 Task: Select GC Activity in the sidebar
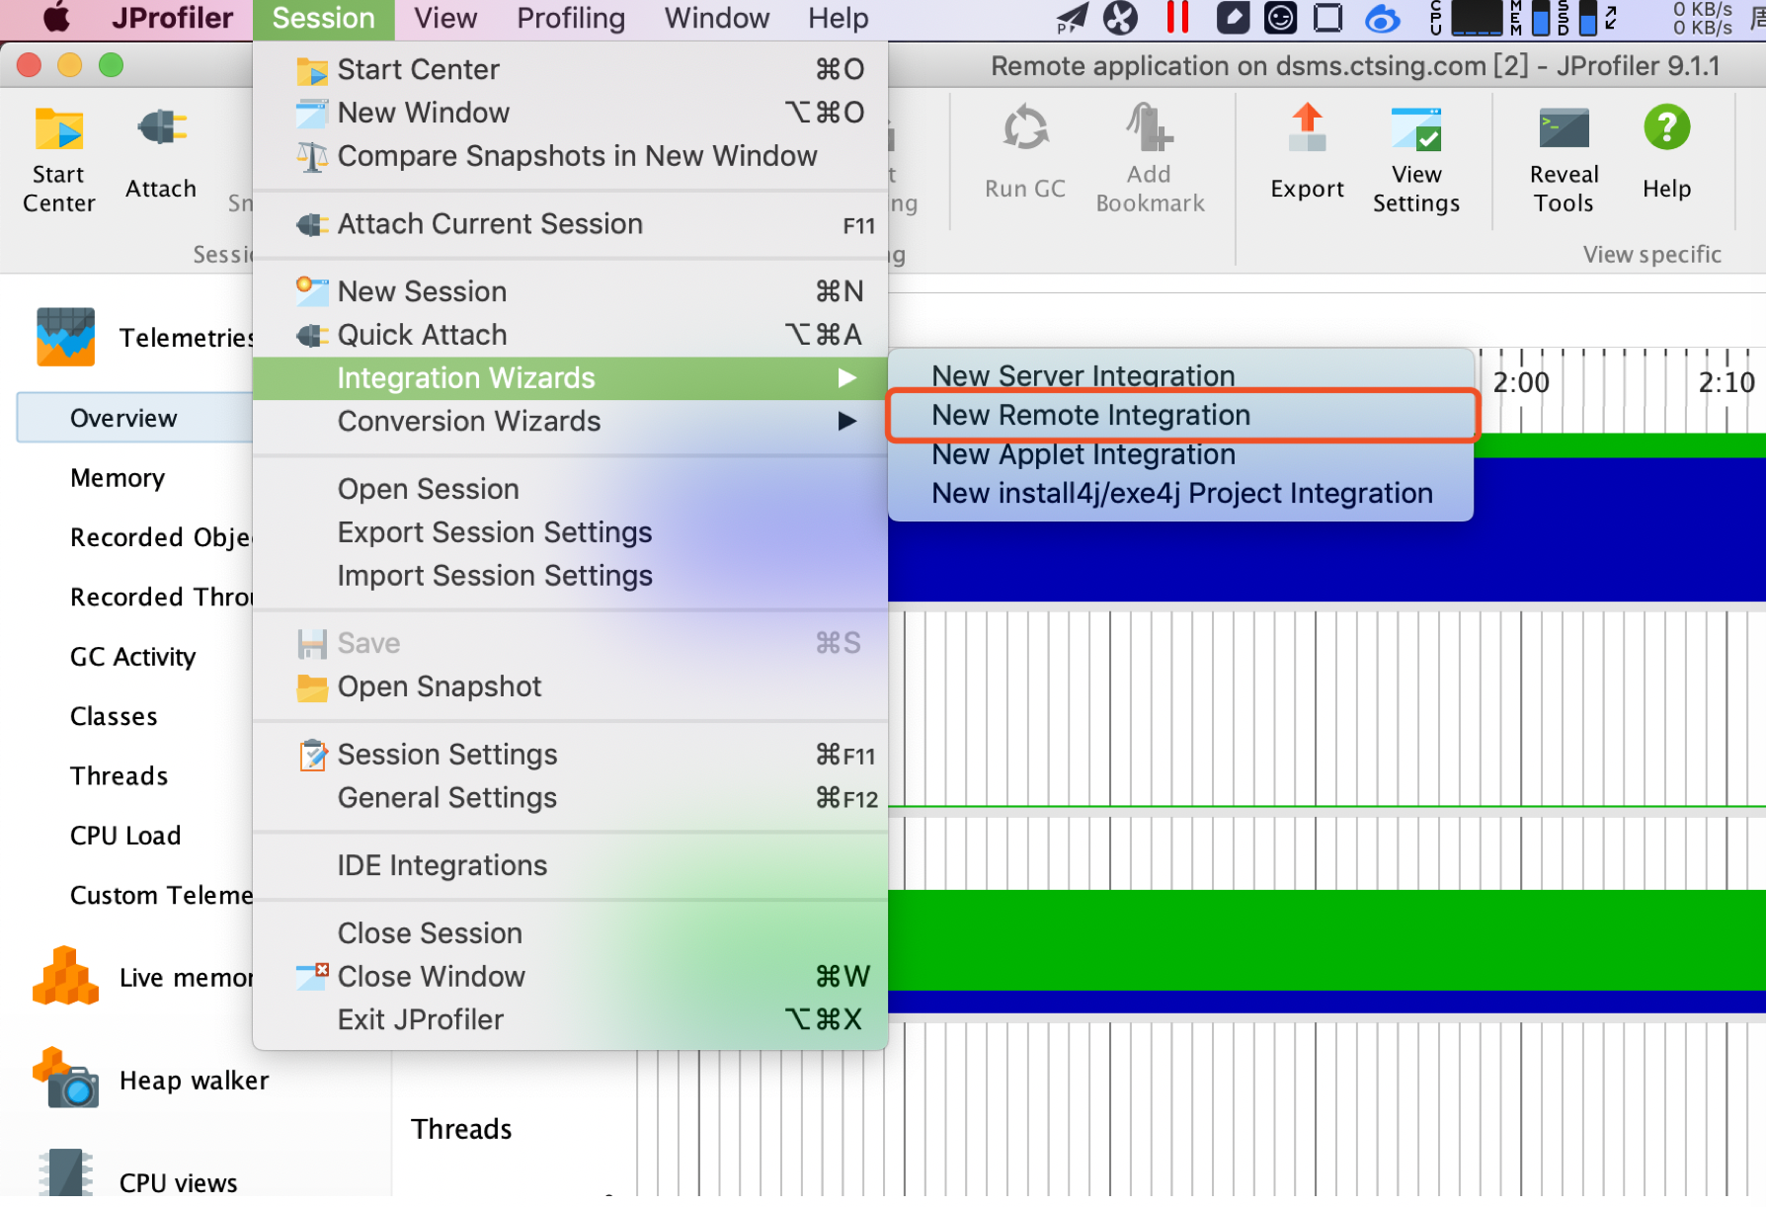coord(133,657)
